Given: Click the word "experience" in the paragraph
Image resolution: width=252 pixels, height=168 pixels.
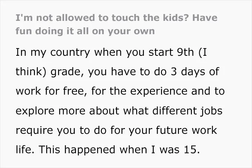Looking at the screenshot, I should tap(159, 91).
